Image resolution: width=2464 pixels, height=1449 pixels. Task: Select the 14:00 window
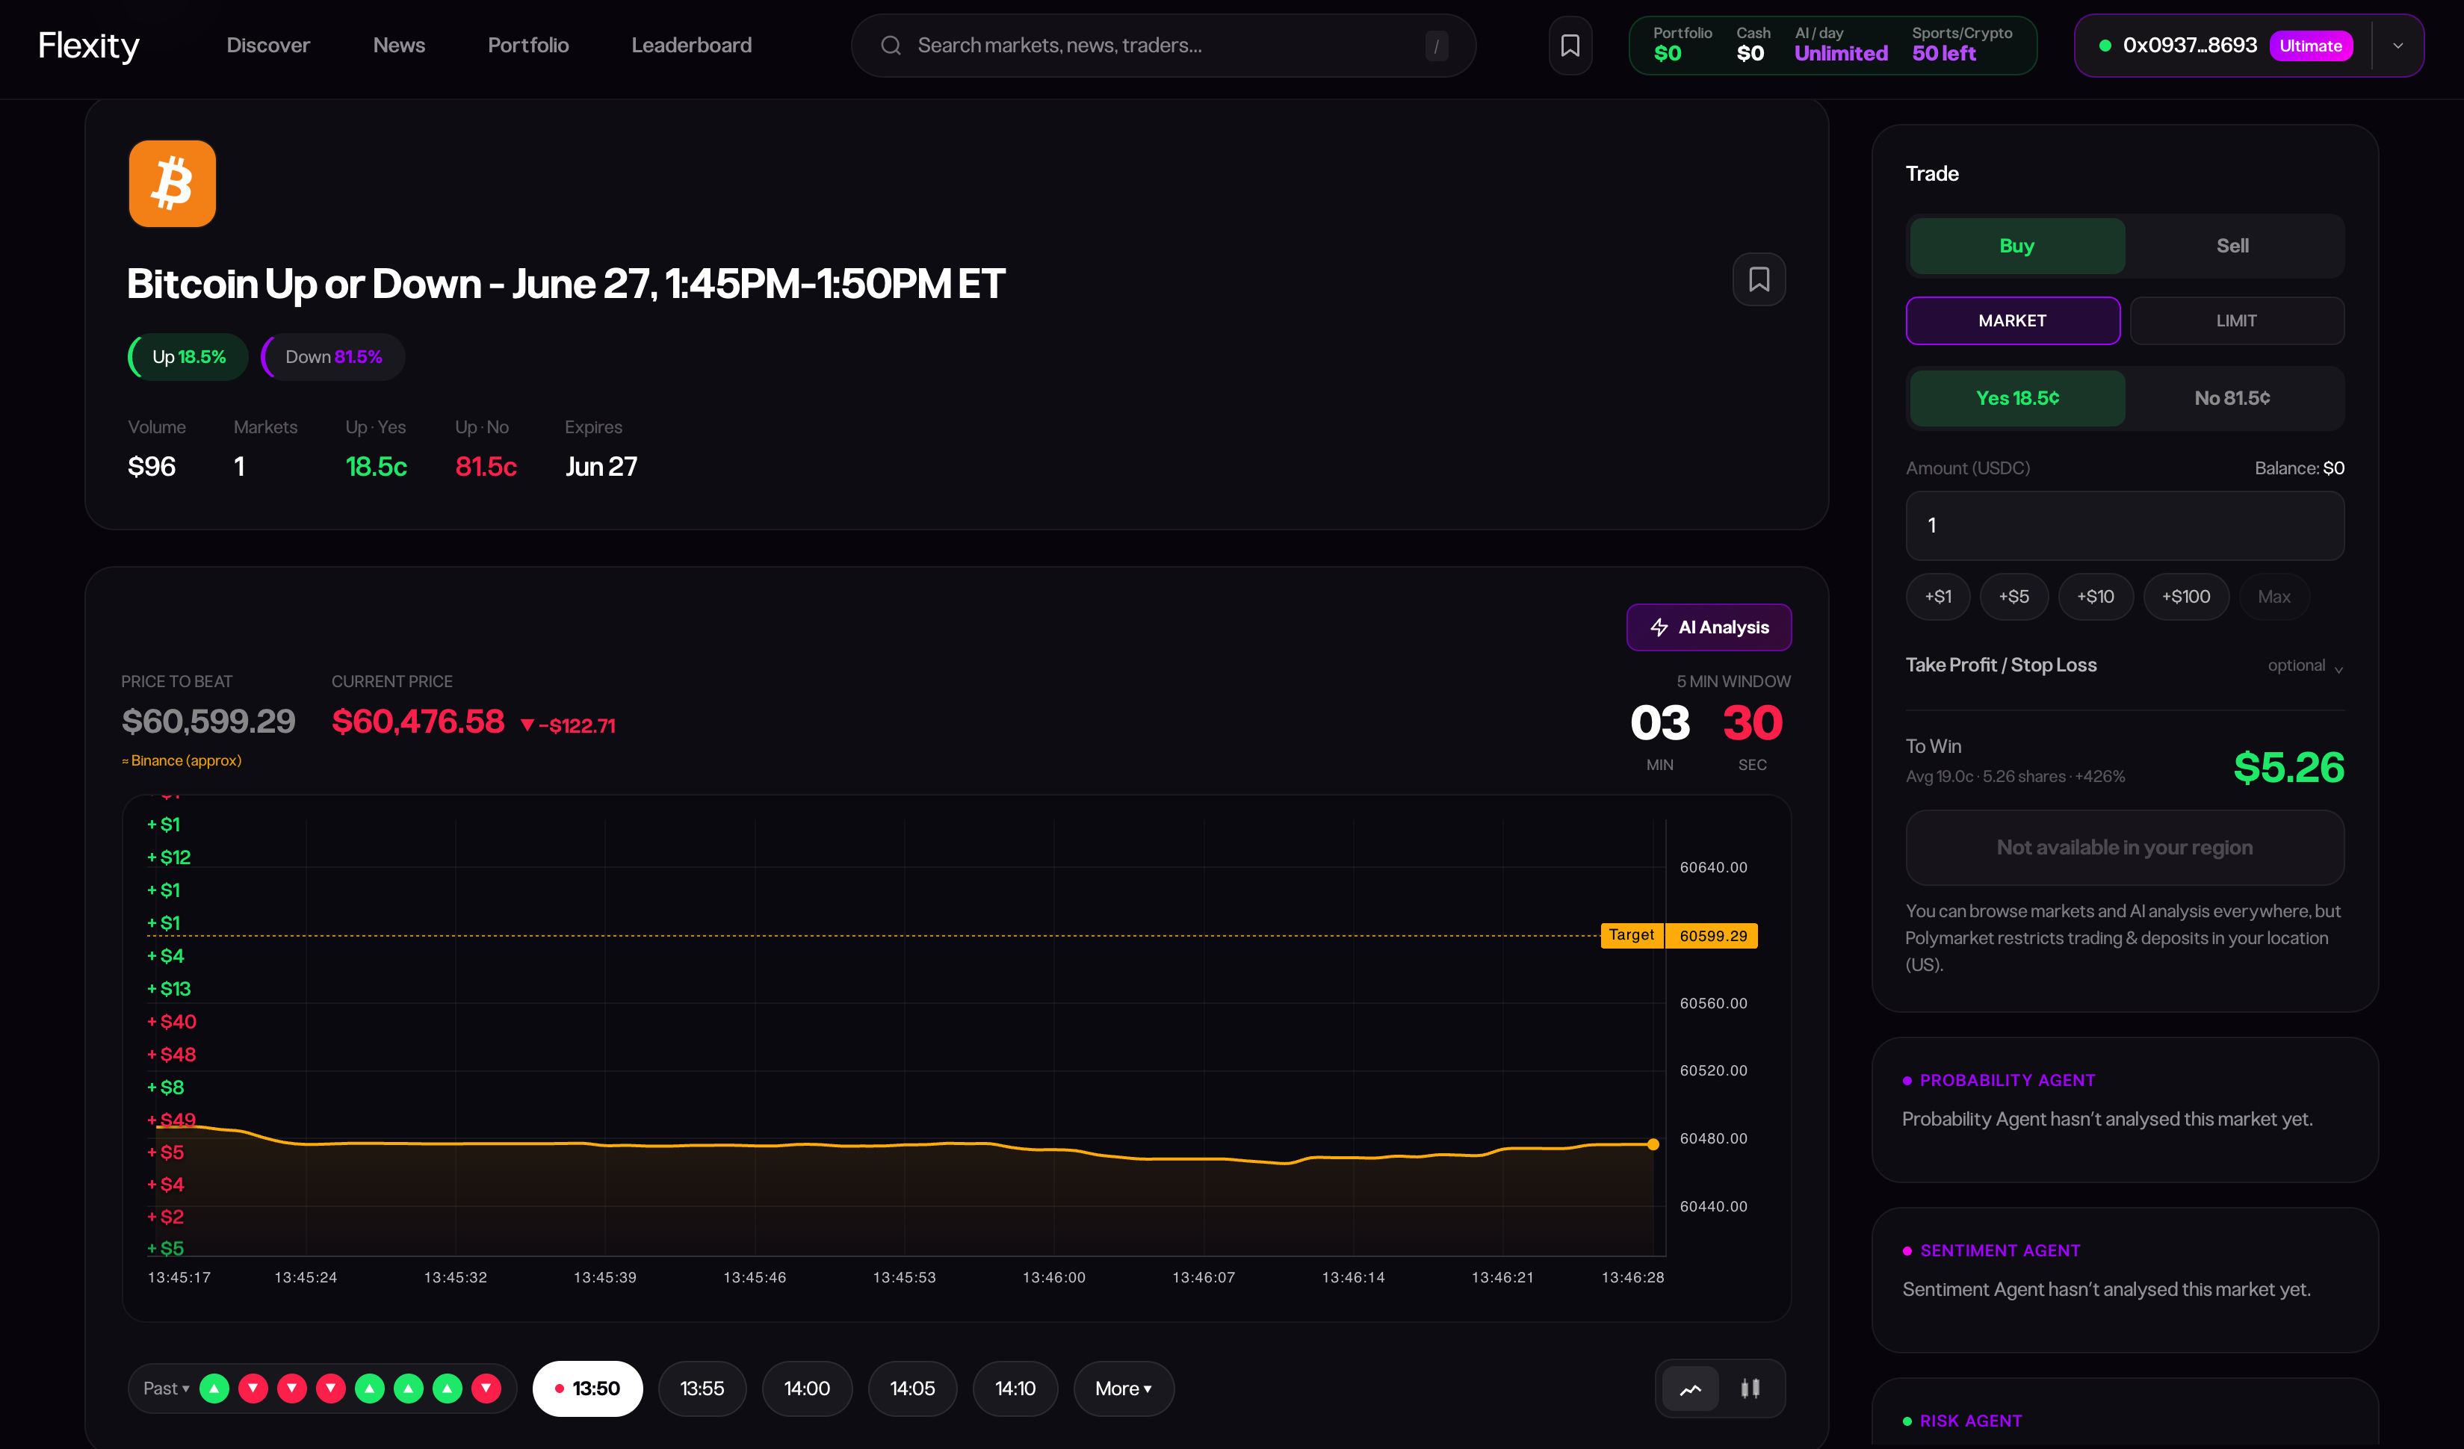click(x=807, y=1389)
